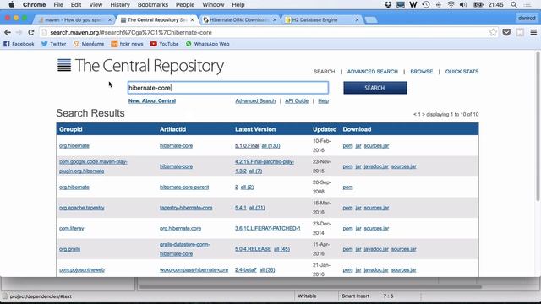
Task: Open the com.pojosontheweb group link
Action: (82, 270)
